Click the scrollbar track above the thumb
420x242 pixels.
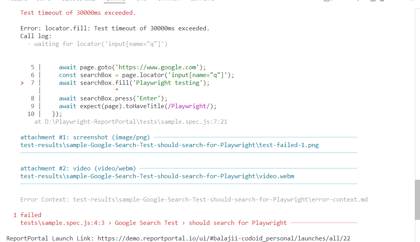(417, 93)
